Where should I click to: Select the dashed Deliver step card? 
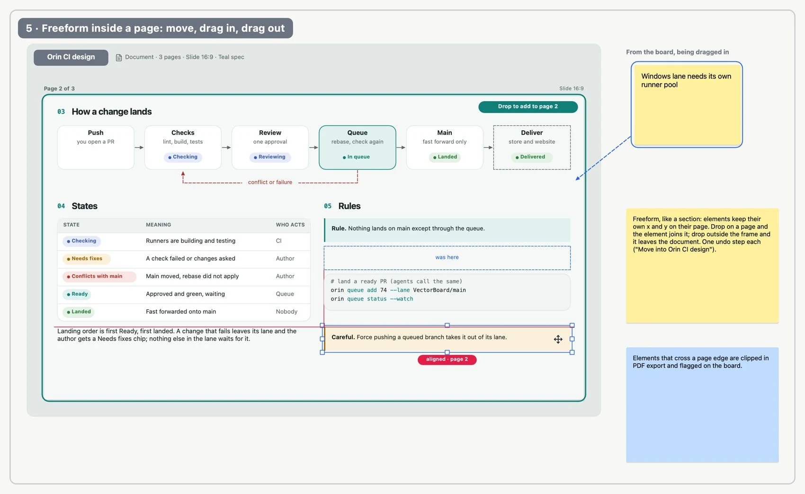pyautogui.click(x=532, y=147)
